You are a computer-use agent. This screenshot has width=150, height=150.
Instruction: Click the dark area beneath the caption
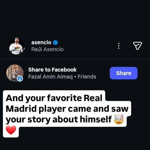[x=75, y=144]
